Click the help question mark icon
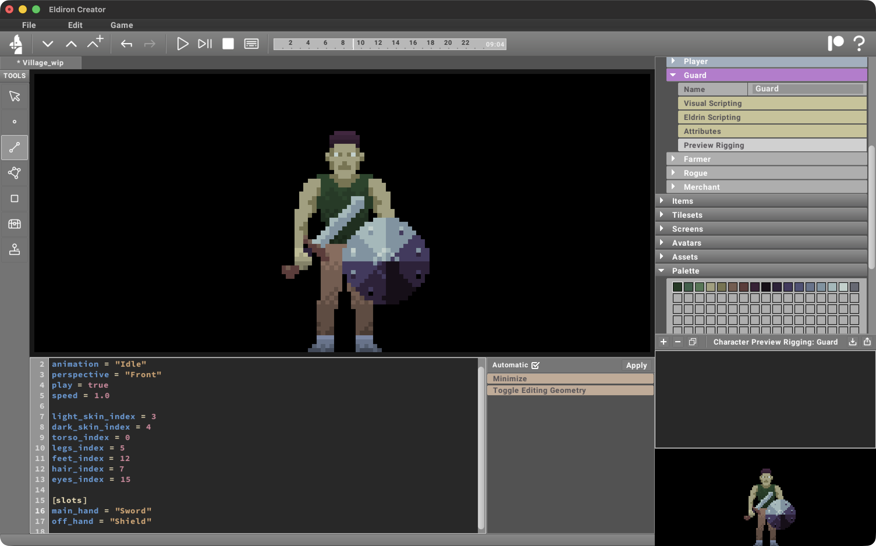 859,43
